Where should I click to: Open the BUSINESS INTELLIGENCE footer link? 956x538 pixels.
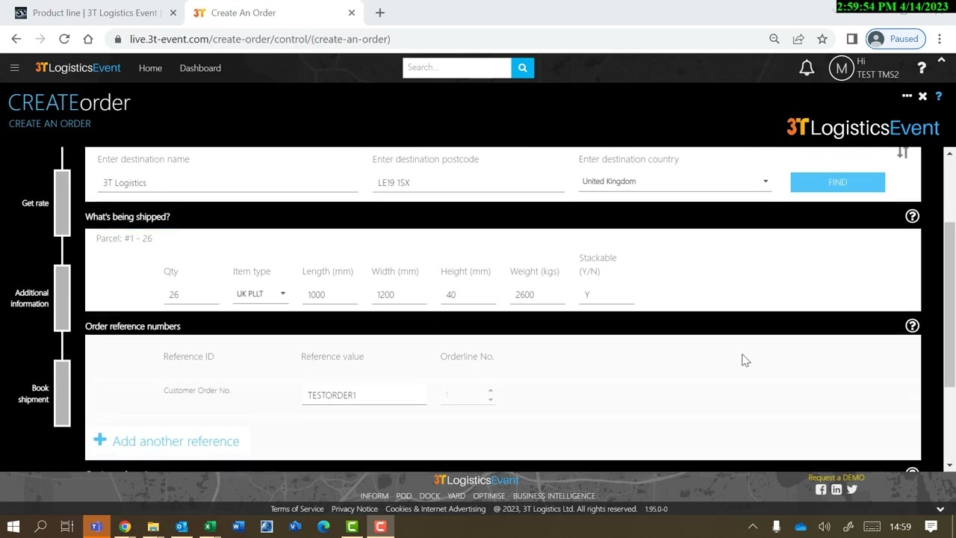(554, 496)
